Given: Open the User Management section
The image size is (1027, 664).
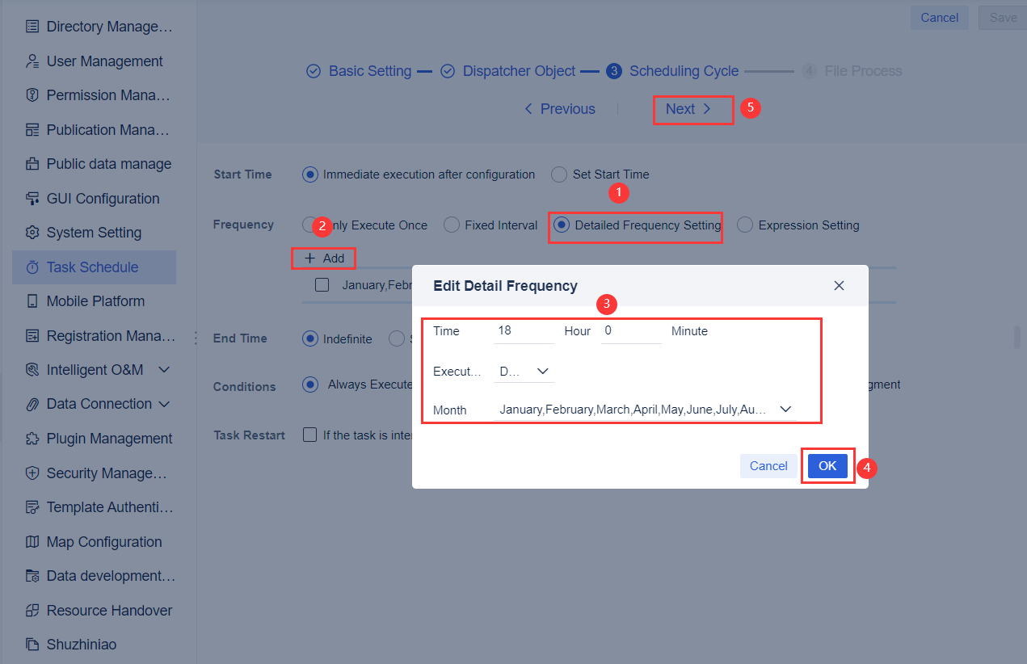Looking at the screenshot, I should click(105, 61).
